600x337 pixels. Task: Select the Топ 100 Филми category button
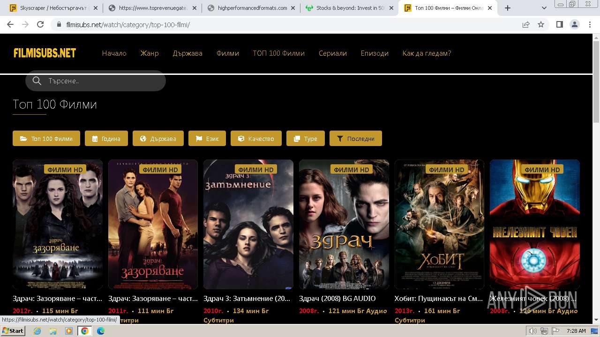(x=46, y=139)
